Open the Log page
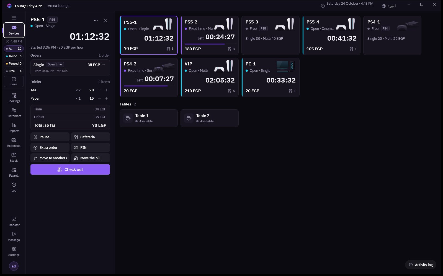Viewport: 443px width, 276px height. pos(14,187)
